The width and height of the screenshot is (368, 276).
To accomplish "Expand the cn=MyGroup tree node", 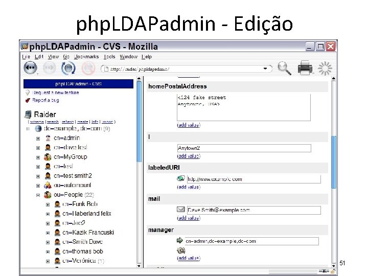I will point(38,157).
